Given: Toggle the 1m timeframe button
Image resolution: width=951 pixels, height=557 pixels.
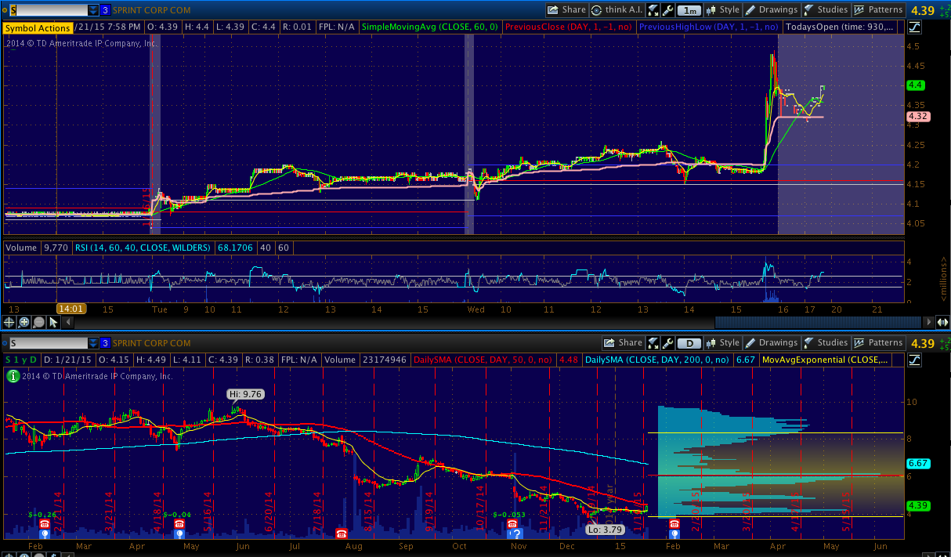Looking at the screenshot, I should click(689, 10).
